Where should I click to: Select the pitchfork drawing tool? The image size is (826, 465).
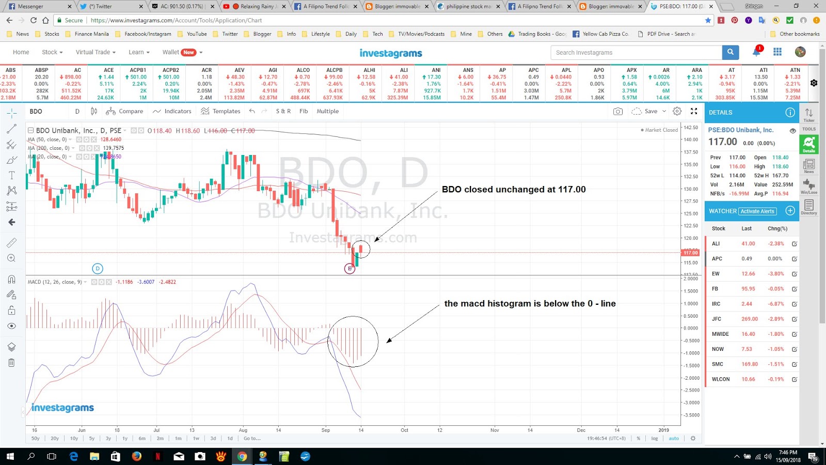point(11,144)
